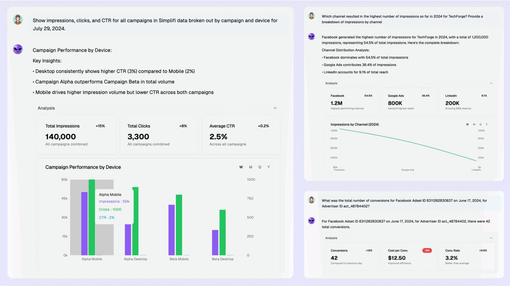
Task: Click the user avatar beside the Simplifi question
Action: click(18, 20)
